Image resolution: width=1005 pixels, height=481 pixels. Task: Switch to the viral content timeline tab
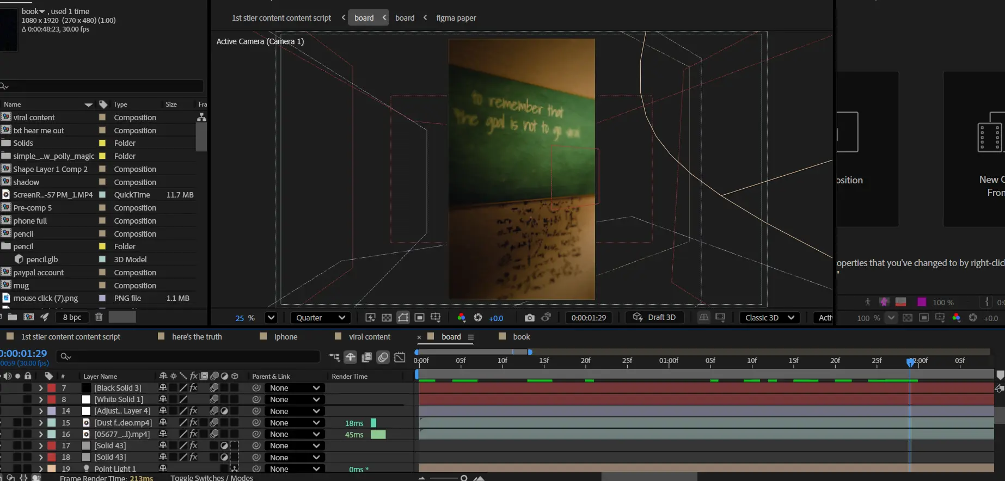369,337
